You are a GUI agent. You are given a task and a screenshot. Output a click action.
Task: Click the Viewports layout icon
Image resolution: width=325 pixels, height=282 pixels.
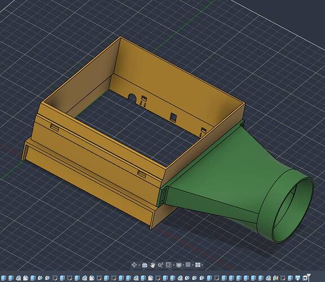coord(198,265)
